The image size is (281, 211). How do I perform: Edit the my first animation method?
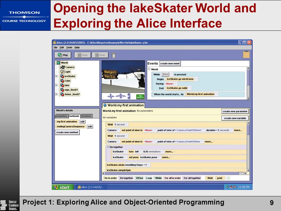(x=83, y=122)
